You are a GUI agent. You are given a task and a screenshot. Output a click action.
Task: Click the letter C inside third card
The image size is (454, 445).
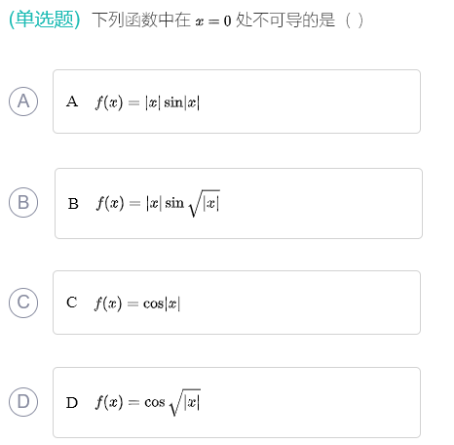click(x=72, y=303)
